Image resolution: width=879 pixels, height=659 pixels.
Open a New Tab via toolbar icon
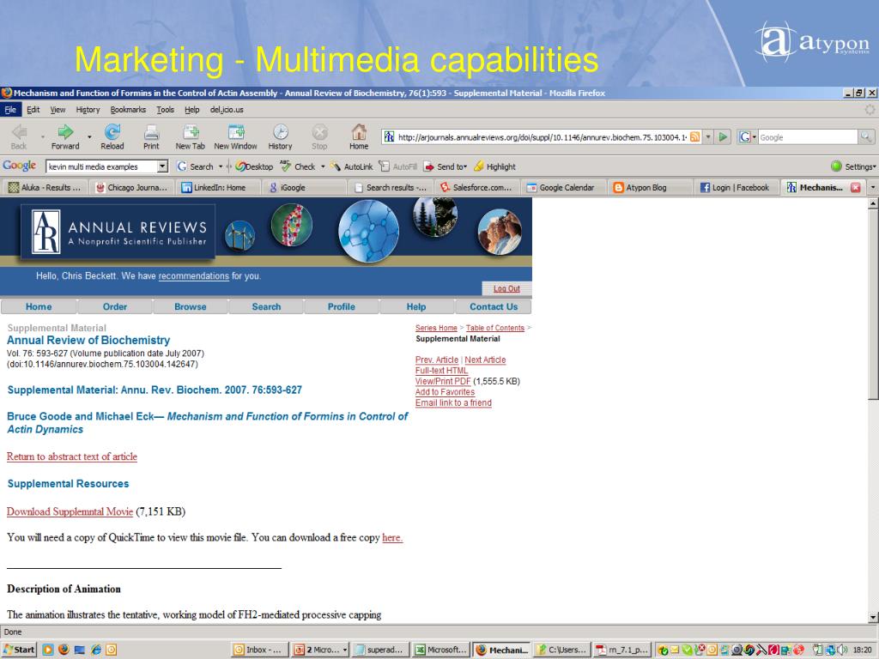191,132
